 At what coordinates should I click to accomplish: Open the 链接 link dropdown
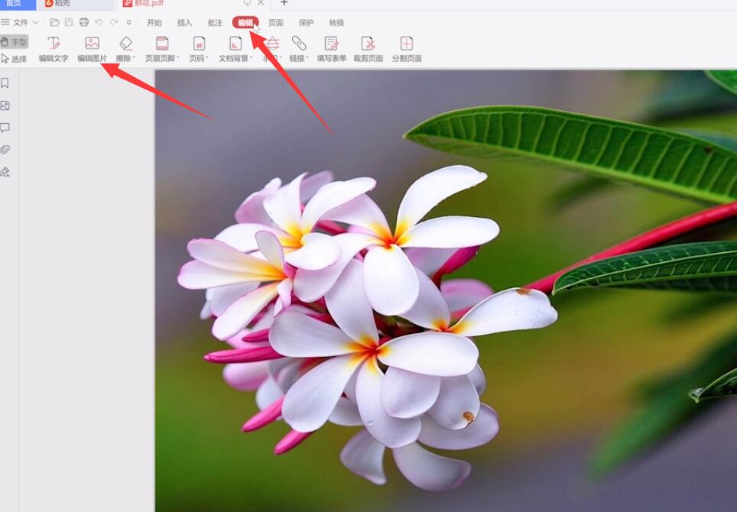pos(299,50)
